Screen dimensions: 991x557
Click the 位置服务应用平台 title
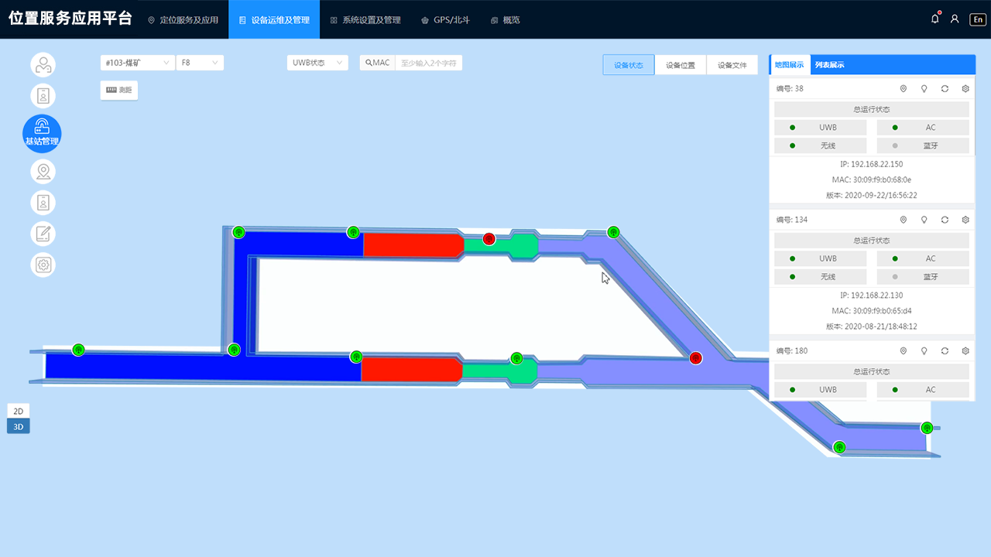[x=70, y=19]
